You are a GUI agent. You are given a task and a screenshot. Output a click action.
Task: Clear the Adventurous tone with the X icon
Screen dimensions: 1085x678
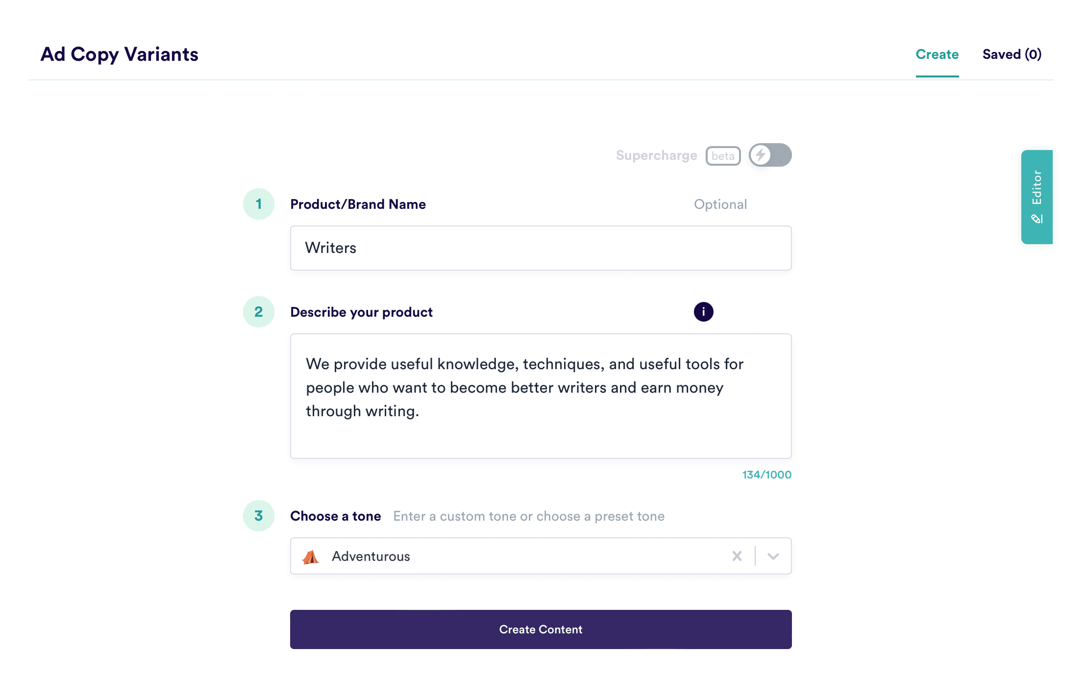coord(737,556)
